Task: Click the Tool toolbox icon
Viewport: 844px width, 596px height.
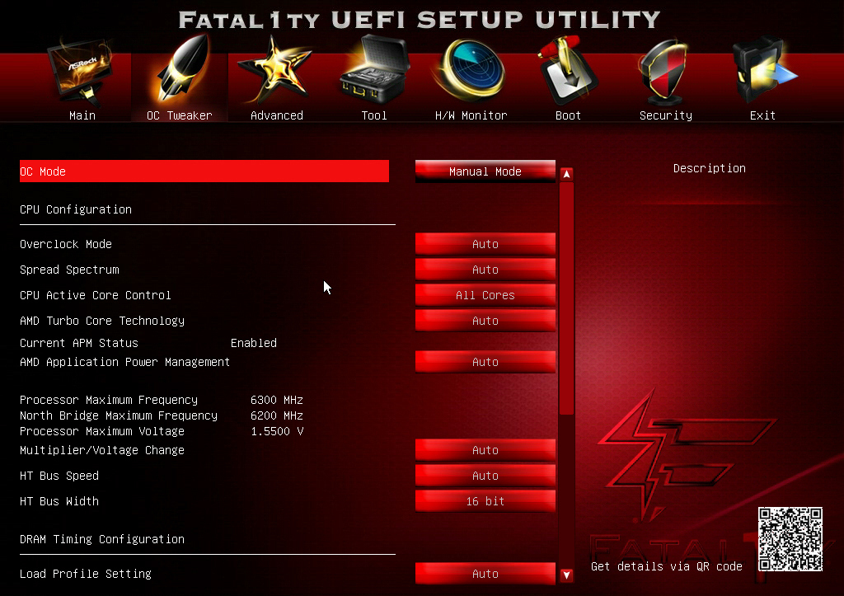Action: (x=373, y=70)
